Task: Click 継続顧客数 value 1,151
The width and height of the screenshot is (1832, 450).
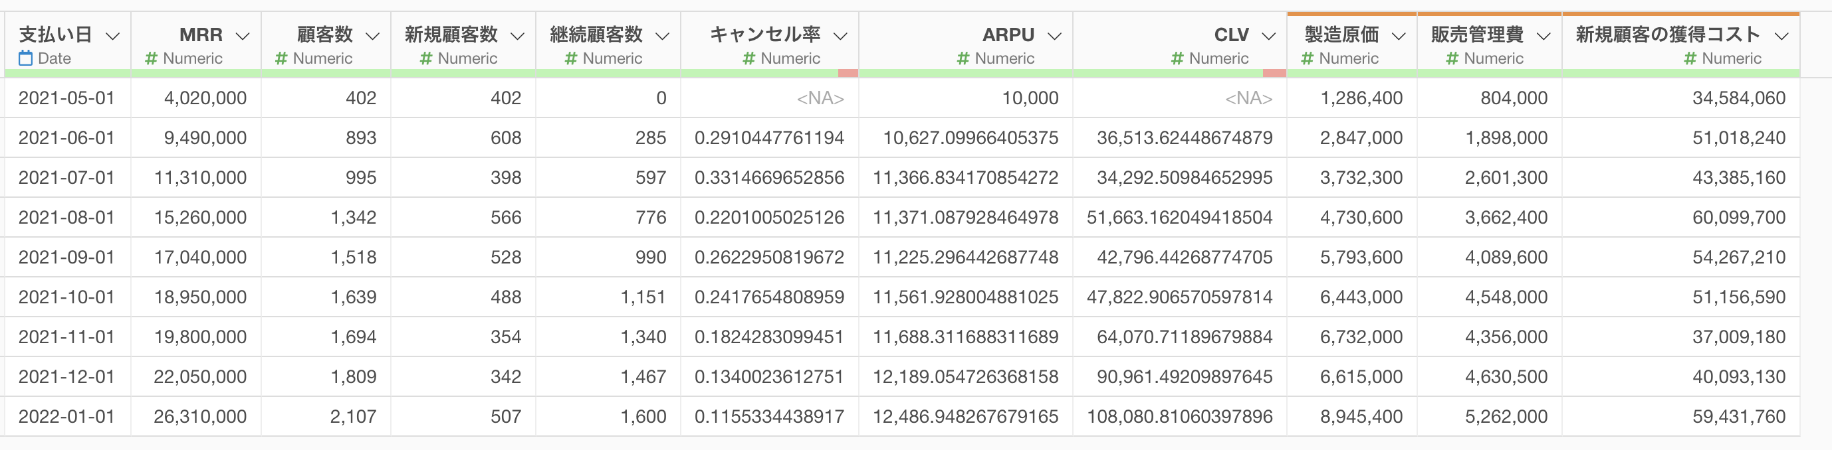Action: [x=643, y=297]
